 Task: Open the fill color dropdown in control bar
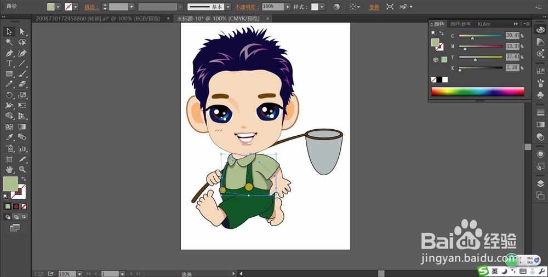click(x=58, y=7)
